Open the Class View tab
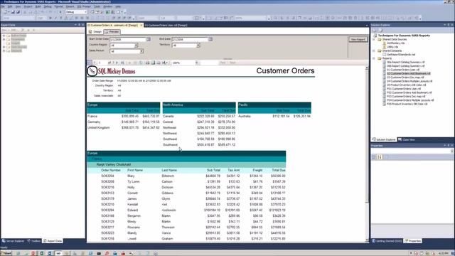 (x=407, y=139)
